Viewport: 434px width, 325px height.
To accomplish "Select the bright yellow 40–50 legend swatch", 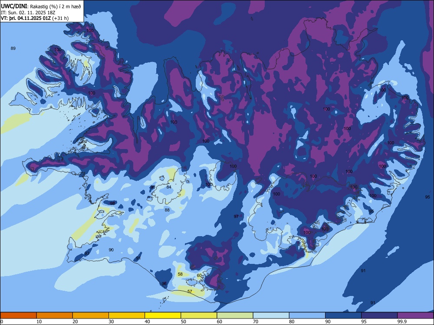I will pos(163,315).
